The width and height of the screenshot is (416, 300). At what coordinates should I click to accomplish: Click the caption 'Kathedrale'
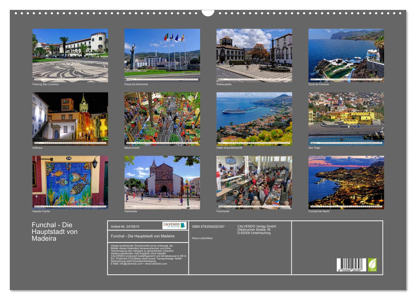pyautogui.click(x=131, y=211)
